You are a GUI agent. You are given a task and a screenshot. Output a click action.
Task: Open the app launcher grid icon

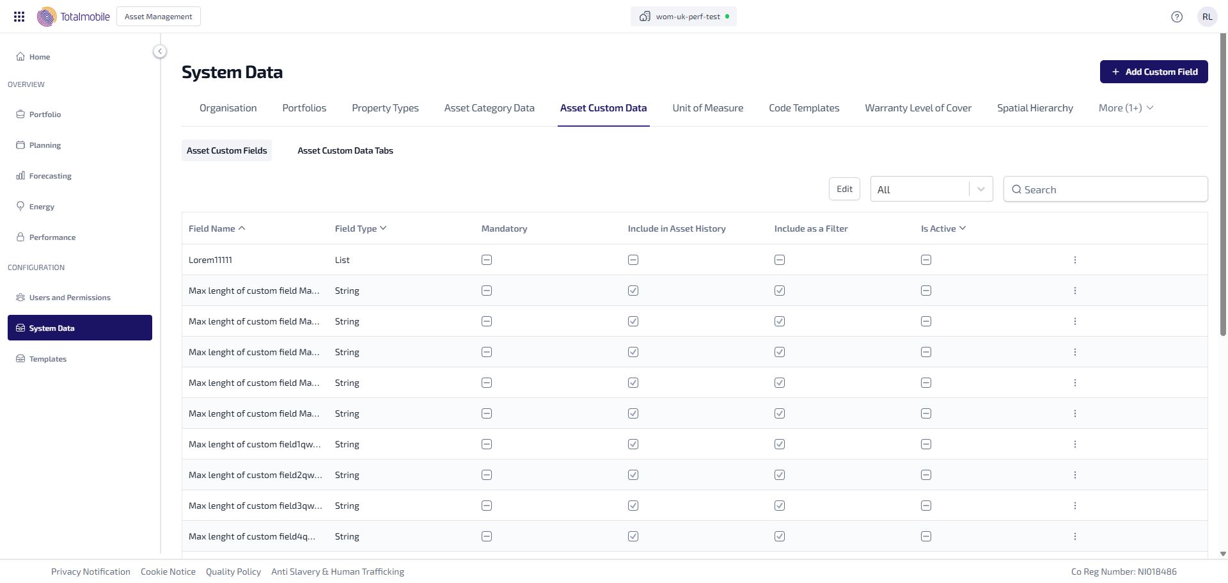19,17
